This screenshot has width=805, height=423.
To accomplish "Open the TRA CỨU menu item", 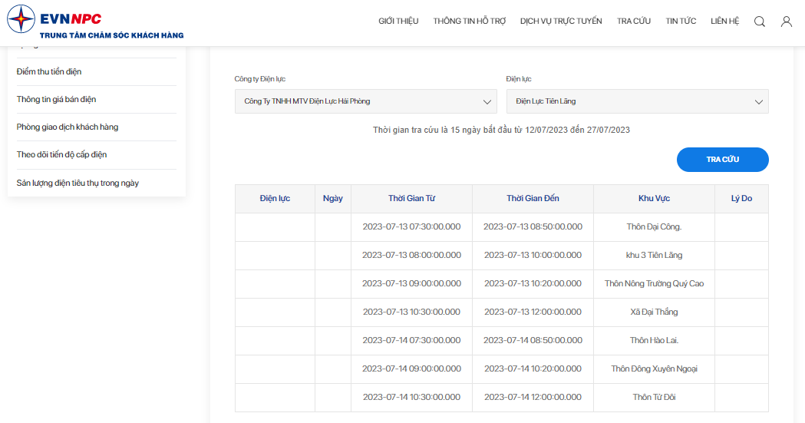I will (x=634, y=21).
